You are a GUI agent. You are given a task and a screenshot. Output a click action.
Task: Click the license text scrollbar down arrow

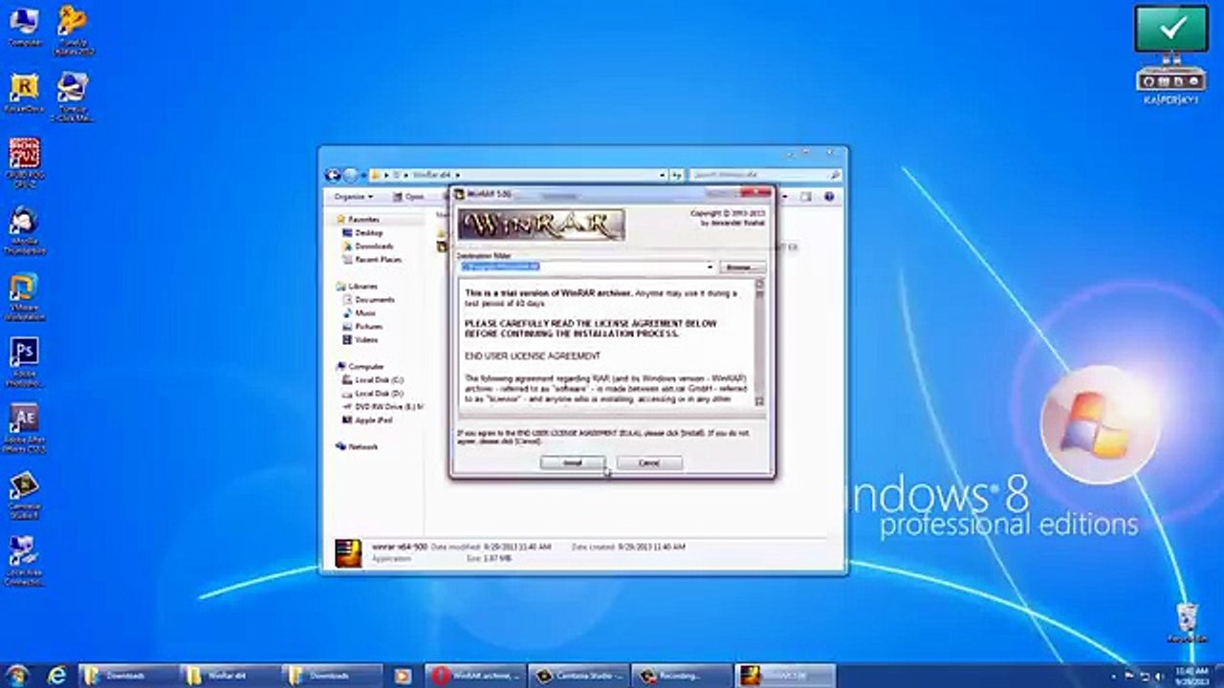click(x=760, y=401)
